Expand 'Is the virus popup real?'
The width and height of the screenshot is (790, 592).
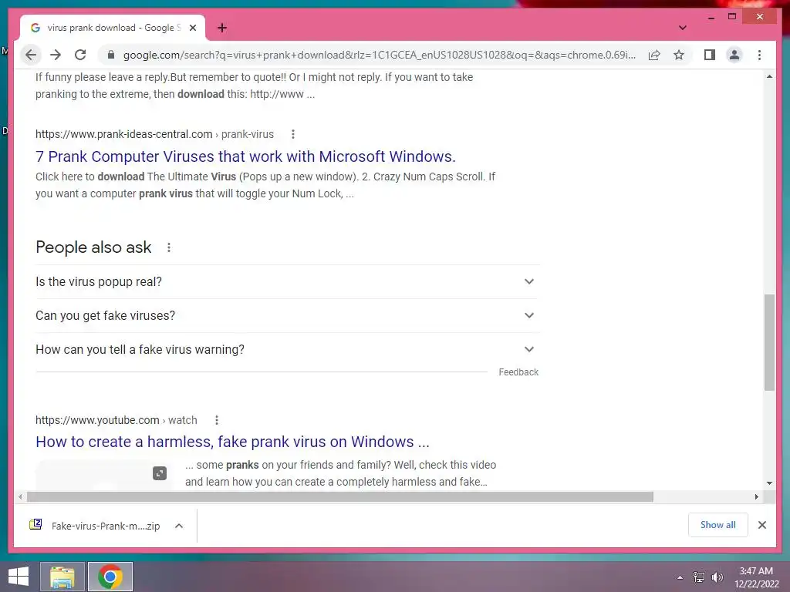point(287,282)
